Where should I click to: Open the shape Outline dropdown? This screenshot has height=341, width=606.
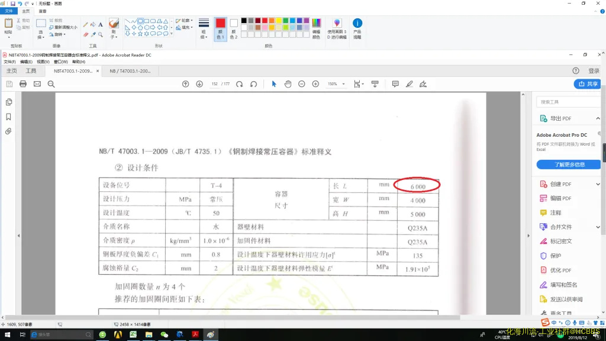185,21
